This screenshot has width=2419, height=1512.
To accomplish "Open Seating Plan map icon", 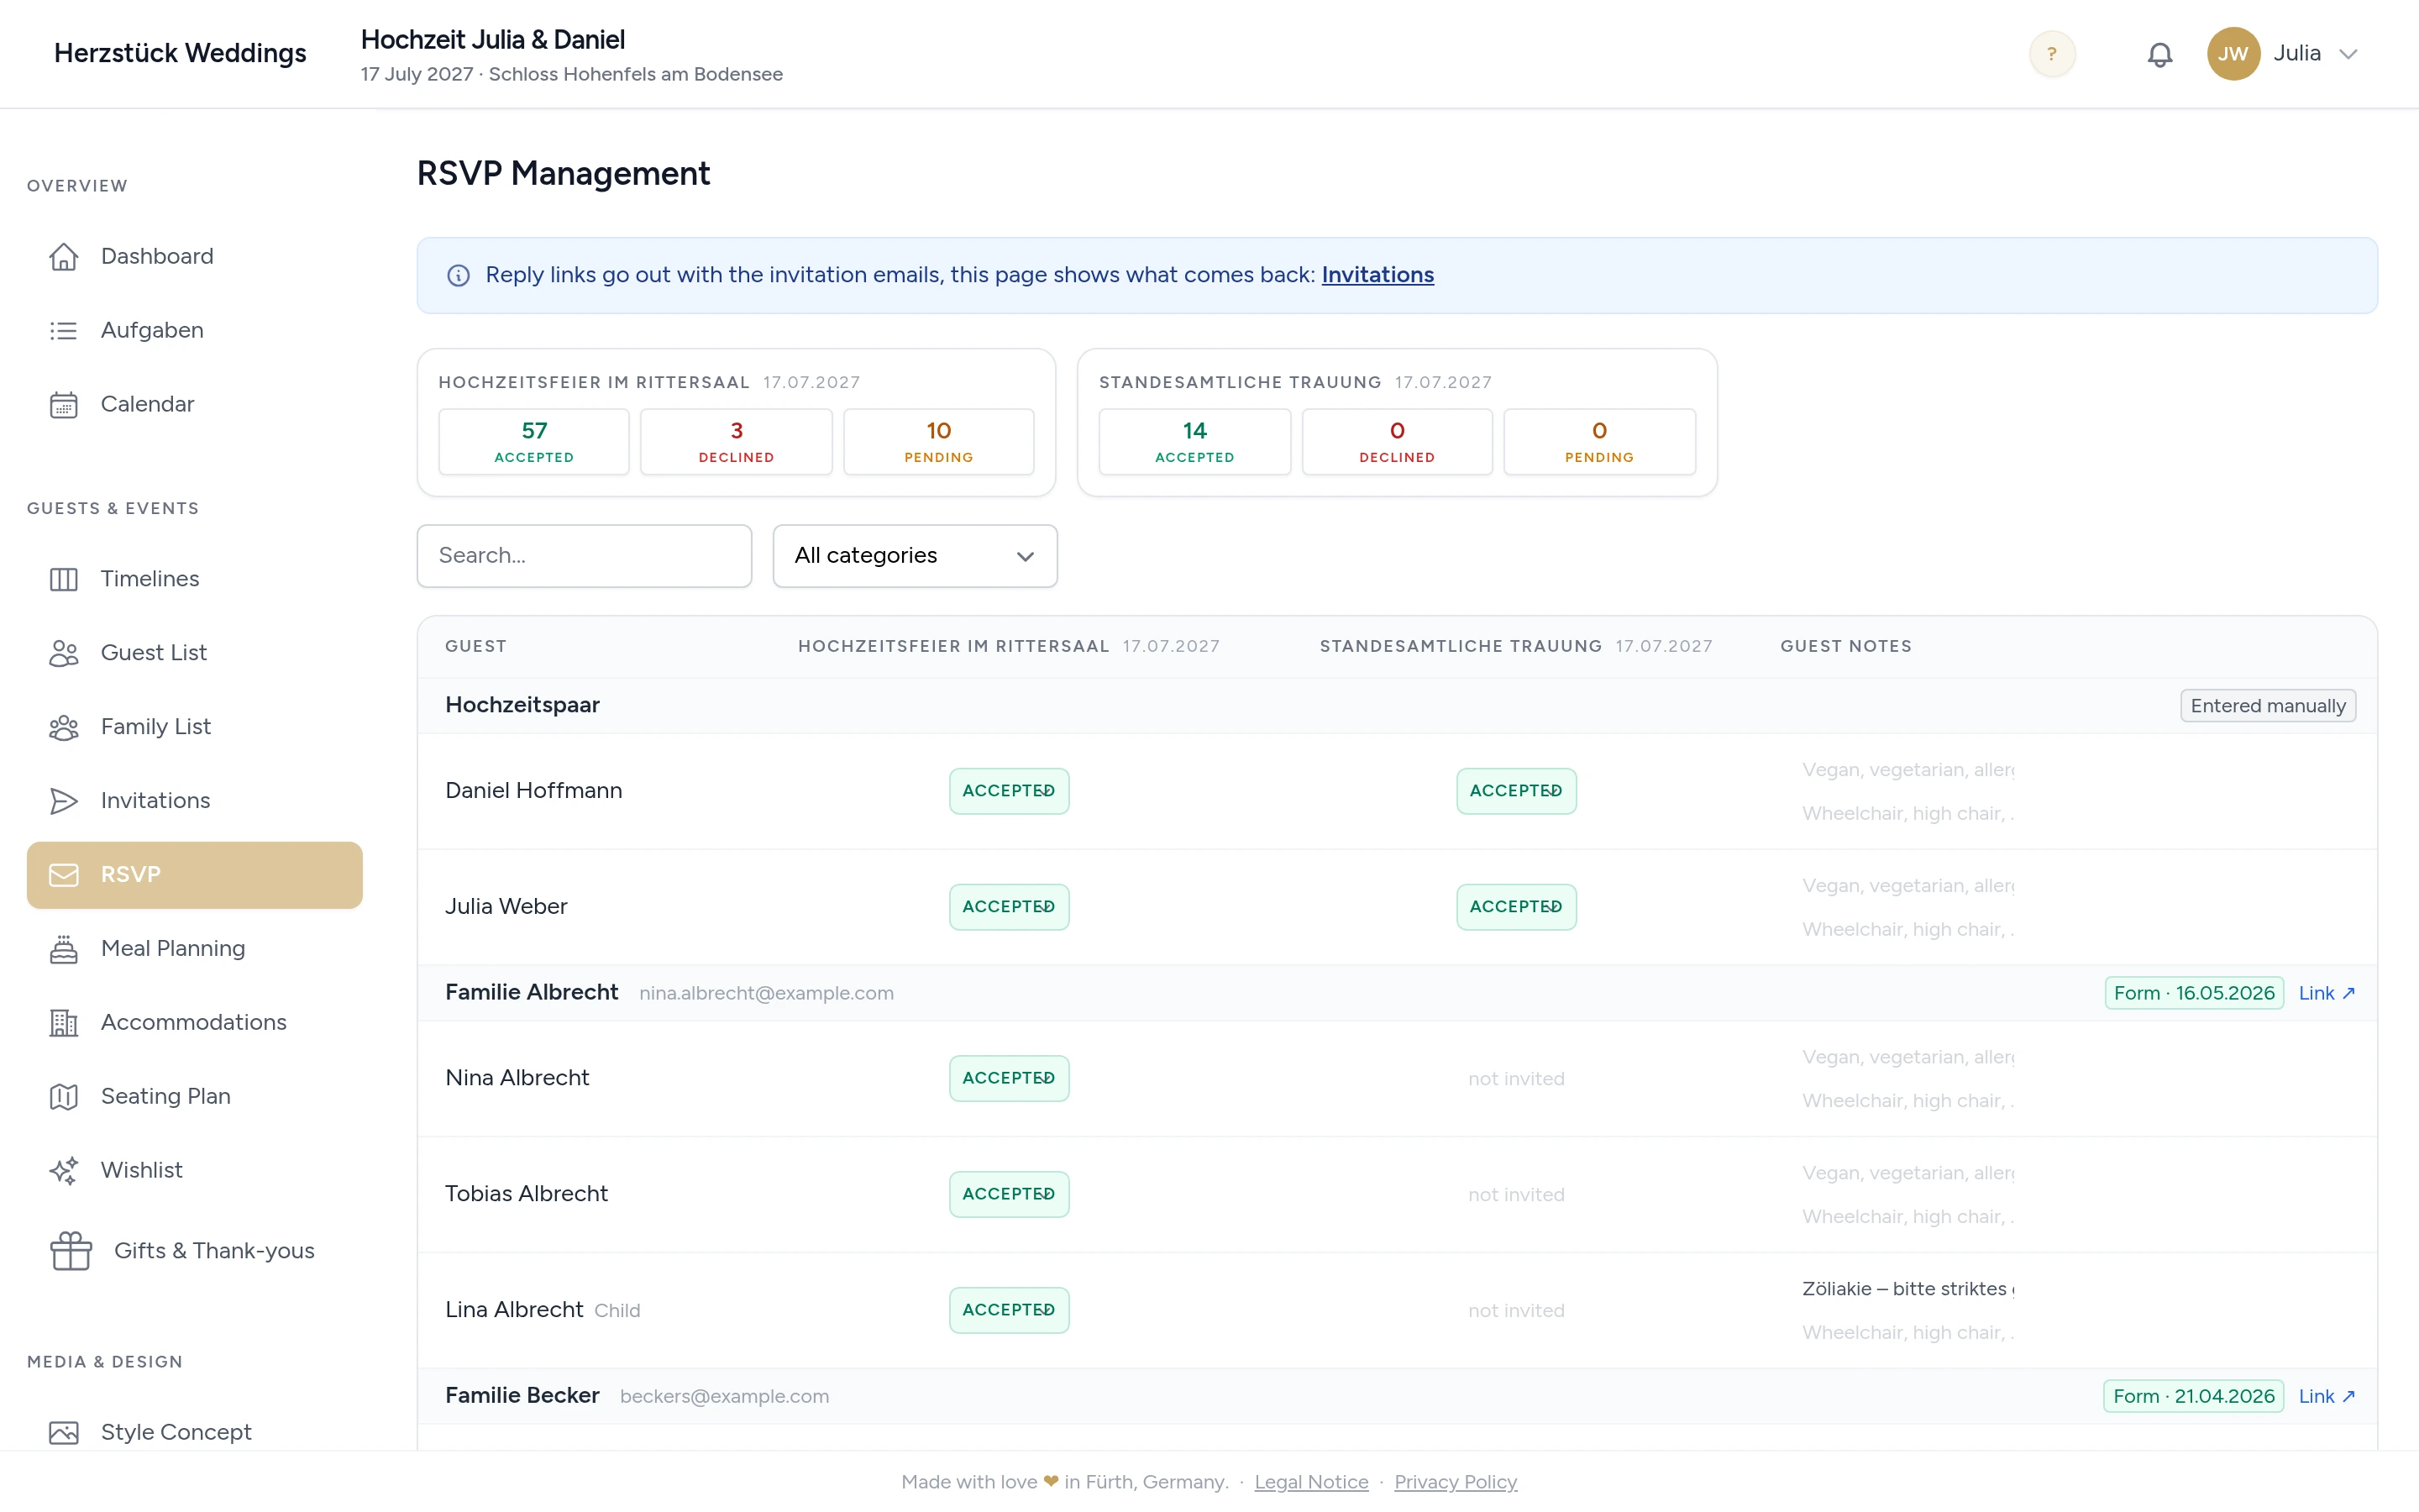I will tap(64, 1097).
